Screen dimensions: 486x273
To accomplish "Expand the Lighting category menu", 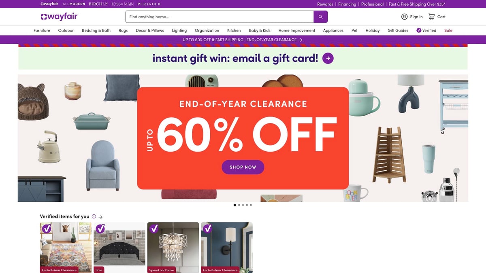I will (179, 30).
